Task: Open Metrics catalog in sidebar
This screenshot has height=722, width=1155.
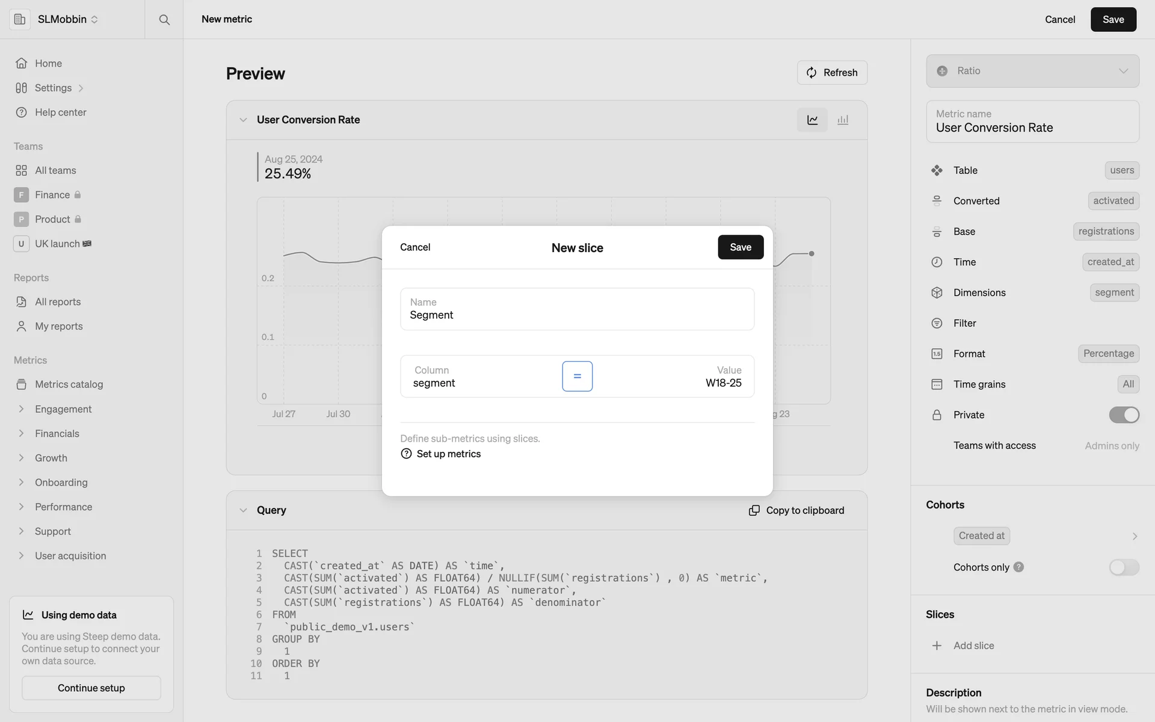Action: pos(69,384)
